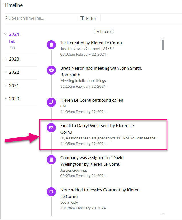Expand the 2023 year section
The height and width of the screenshot is (220, 182).
(5, 59)
